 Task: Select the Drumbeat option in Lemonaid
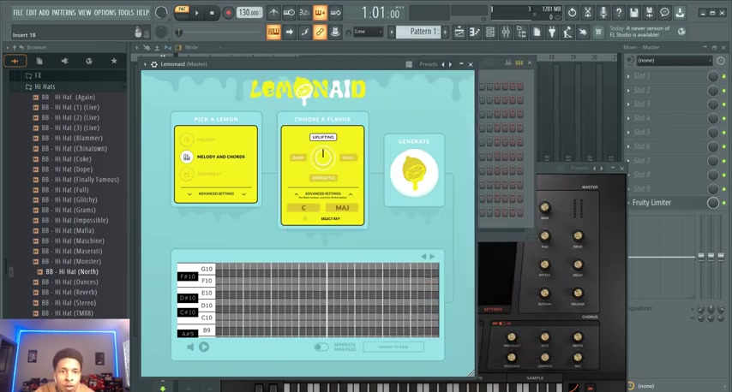(x=201, y=174)
